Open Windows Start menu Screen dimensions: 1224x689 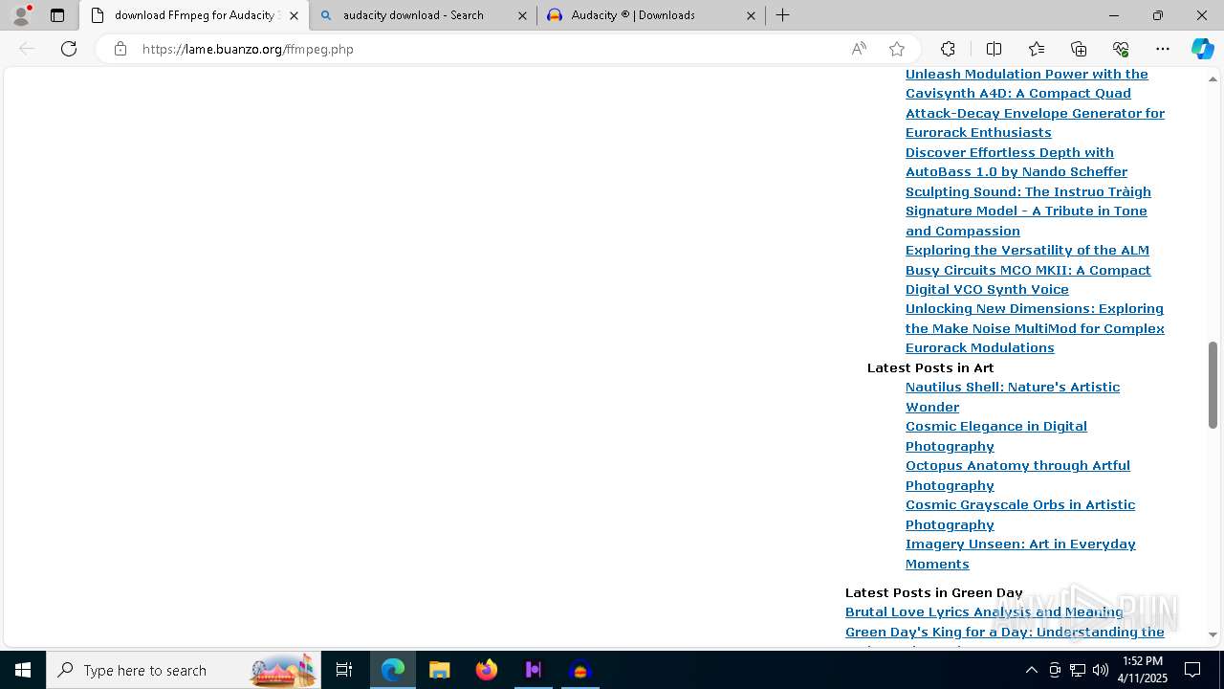(23, 670)
